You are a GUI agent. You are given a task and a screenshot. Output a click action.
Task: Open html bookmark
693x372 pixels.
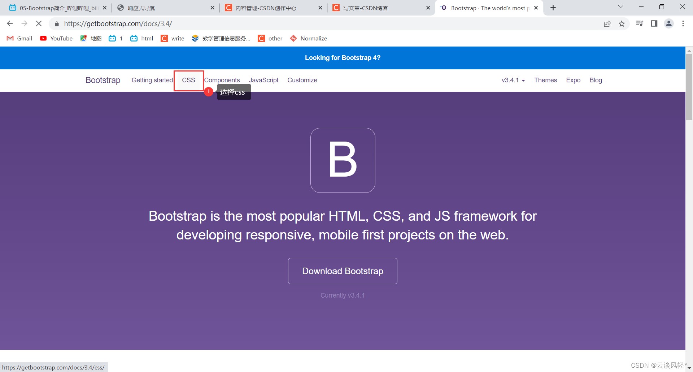click(141, 38)
